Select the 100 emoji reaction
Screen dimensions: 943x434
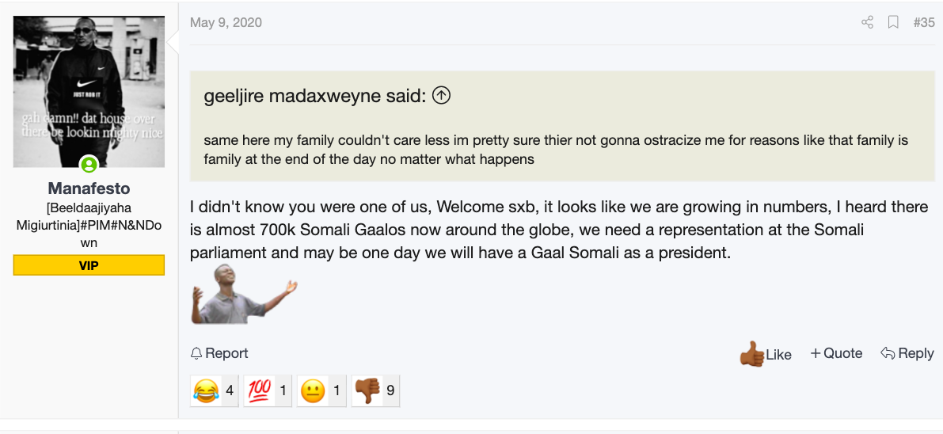(x=260, y=390)
